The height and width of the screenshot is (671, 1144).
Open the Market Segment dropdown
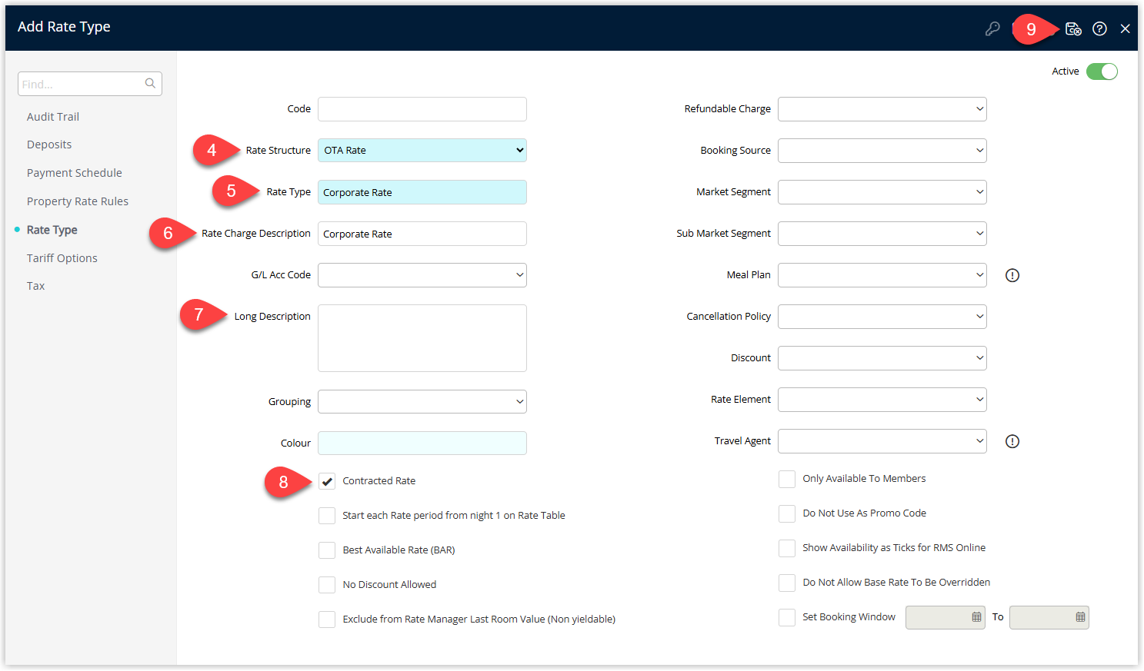[882, 192]
